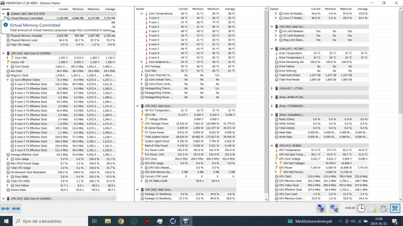Click the expand columns double-arrow icon
Viewport: 403px width, 226px height.
pos(5,208)
